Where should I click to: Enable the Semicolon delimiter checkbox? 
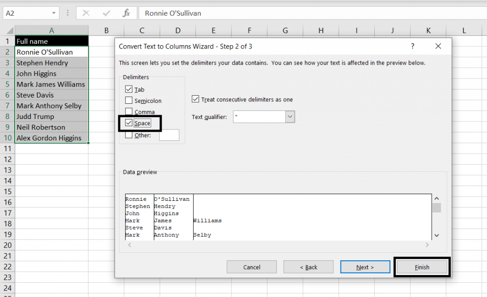(x=128, y=100)
